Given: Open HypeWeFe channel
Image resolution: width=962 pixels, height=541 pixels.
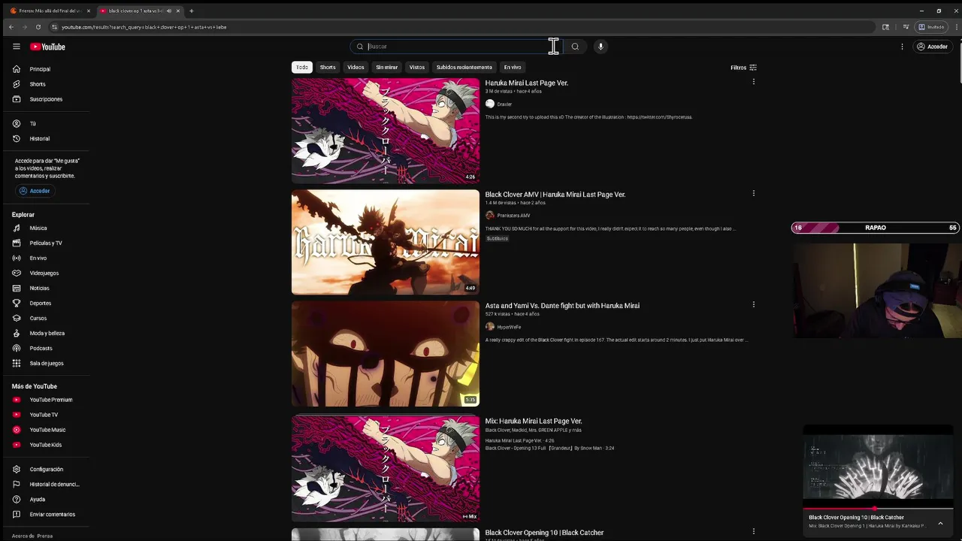Looking at the screenshot, I should point(509,327).
